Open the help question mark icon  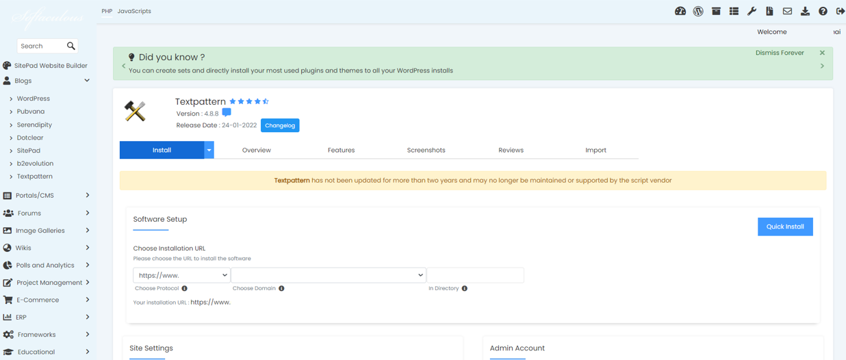(823, 11)
